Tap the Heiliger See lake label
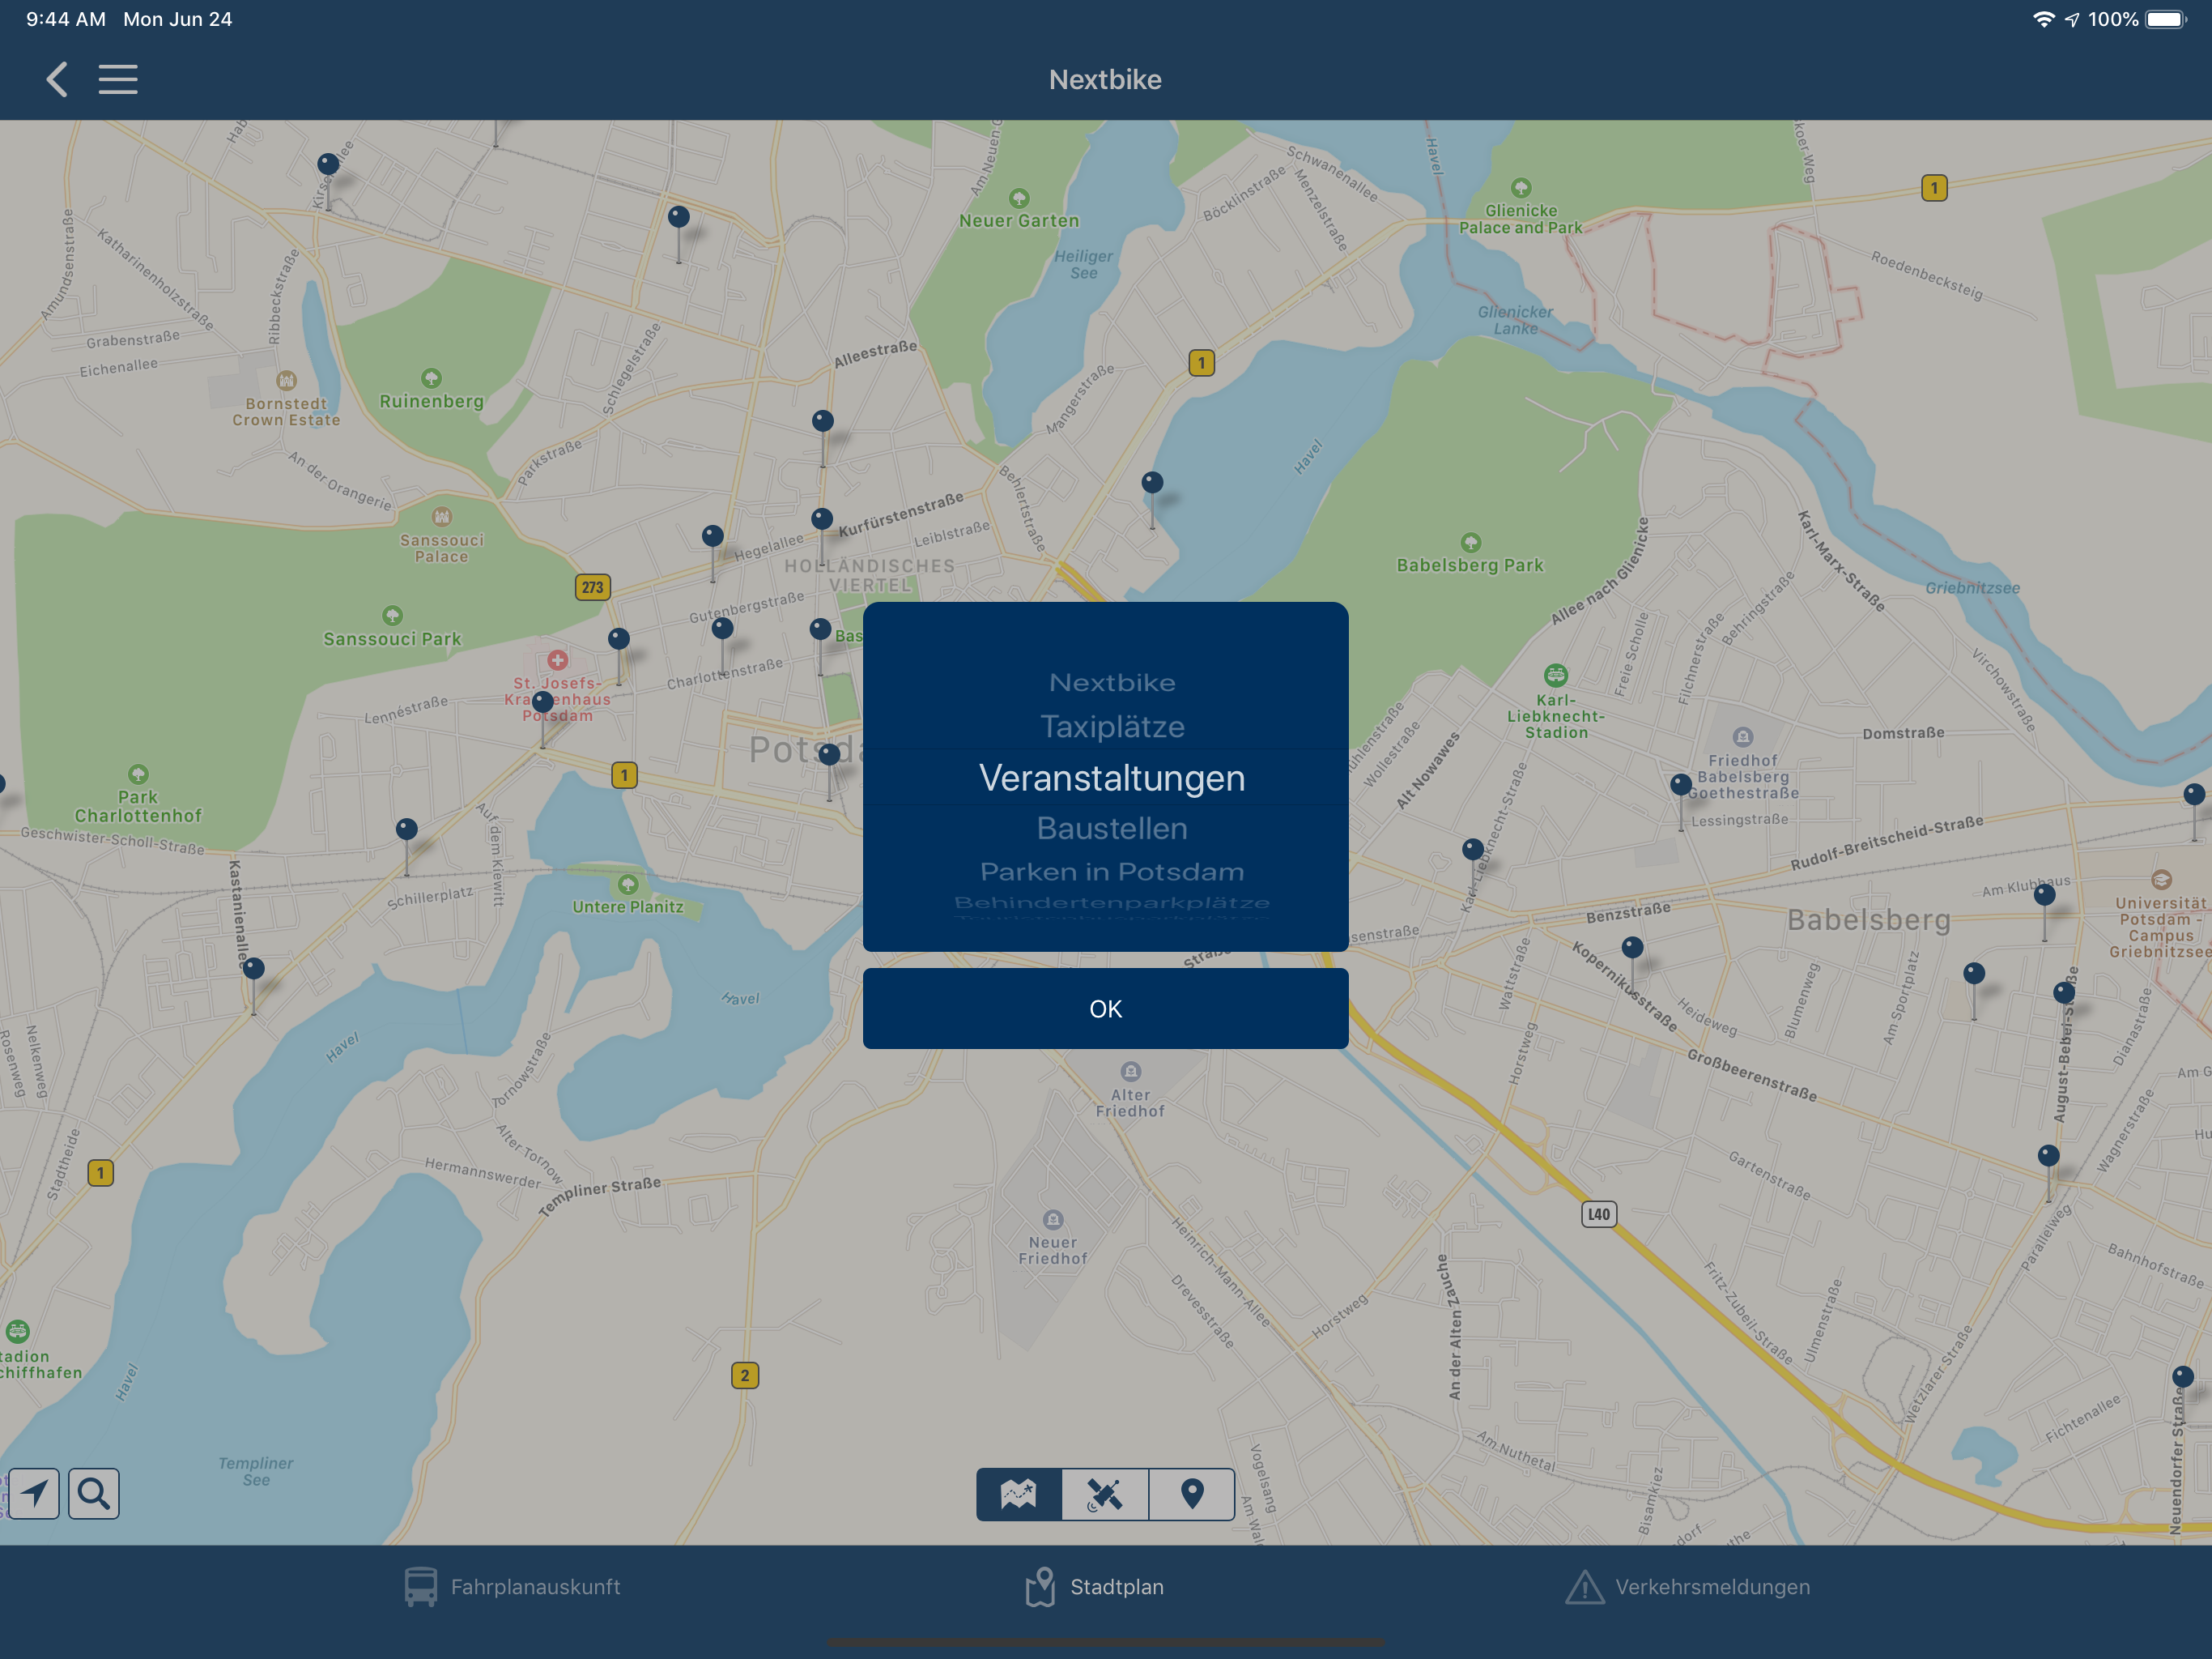 [x=1084, y=264]
